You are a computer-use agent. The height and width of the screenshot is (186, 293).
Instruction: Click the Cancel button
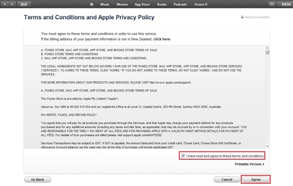(227, 180)
